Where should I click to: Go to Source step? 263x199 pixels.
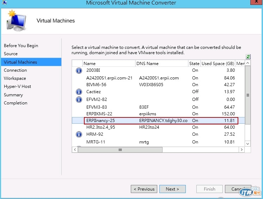click(x=11, y=54)
